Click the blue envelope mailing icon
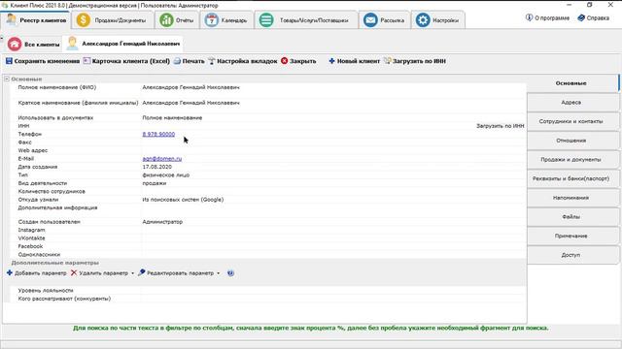Screen dimensions: 622x349 point(370,20)
